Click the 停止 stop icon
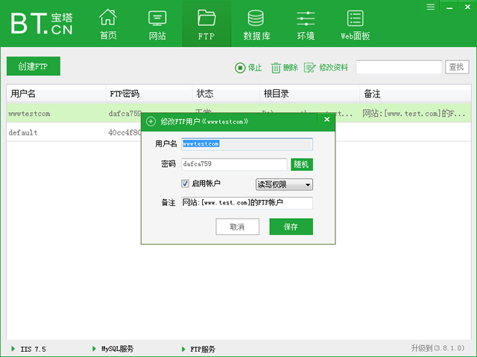 [x=240, y=68]
